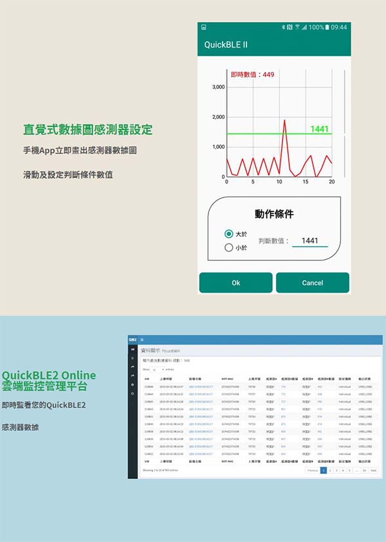Select the 大於 radio option

click(228, 234)
